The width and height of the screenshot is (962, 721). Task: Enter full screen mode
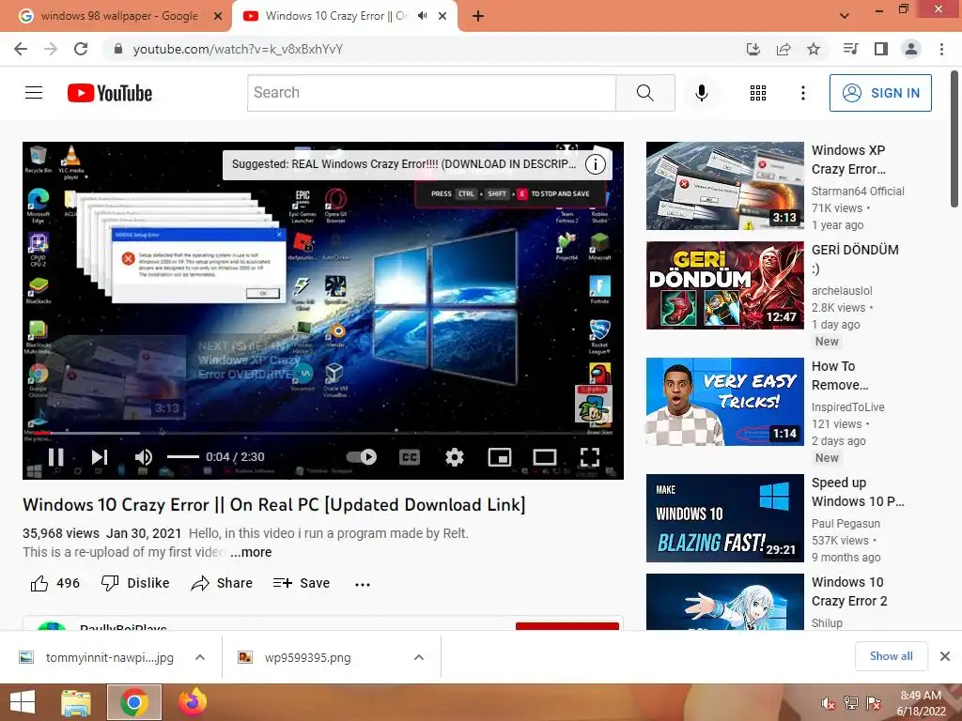590,457
